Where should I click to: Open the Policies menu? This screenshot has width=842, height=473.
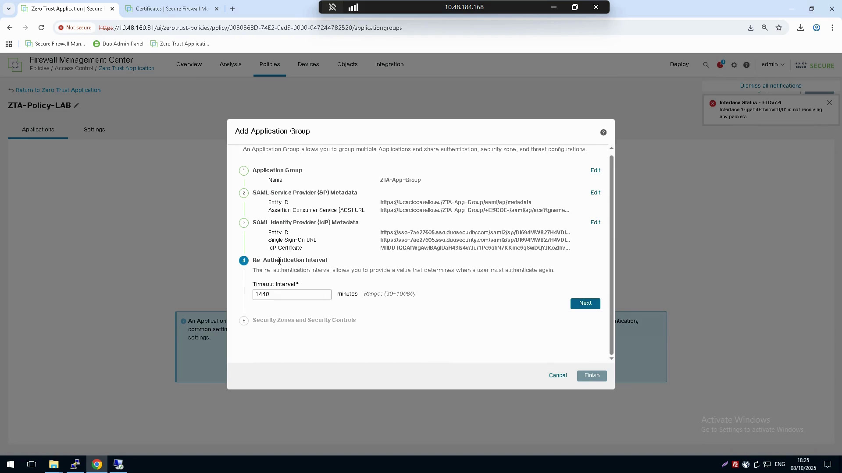coord(269,64)
